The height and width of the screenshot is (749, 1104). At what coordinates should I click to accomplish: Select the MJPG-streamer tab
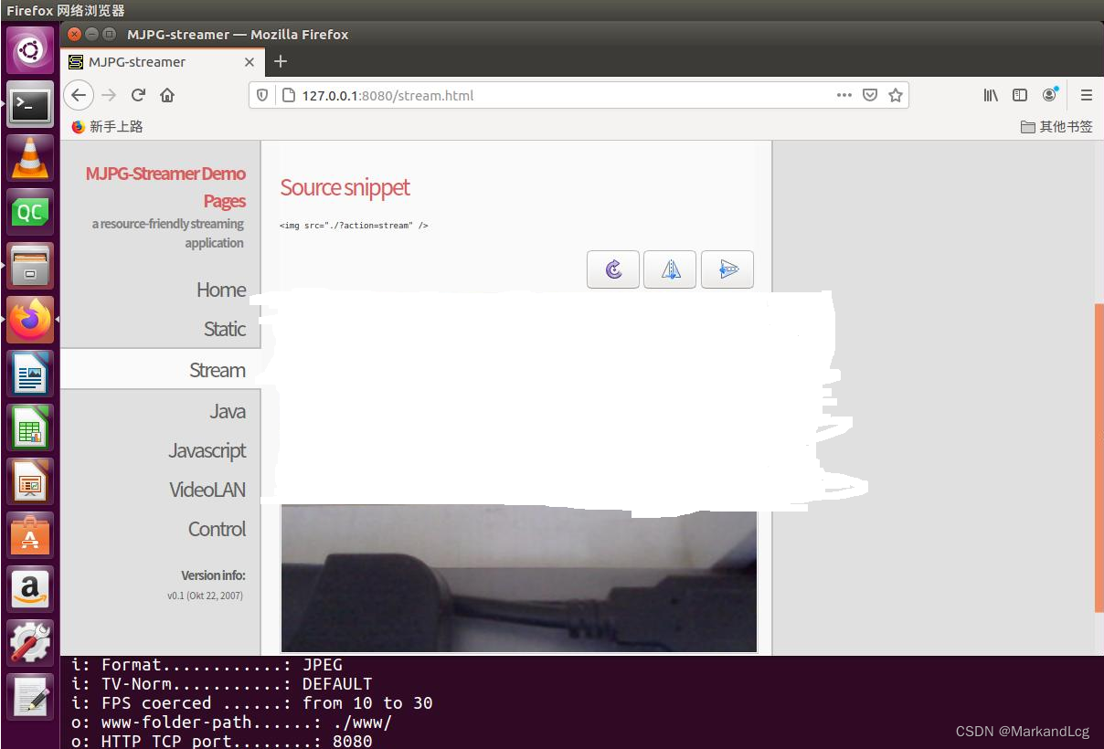click(x=163, y=62)
